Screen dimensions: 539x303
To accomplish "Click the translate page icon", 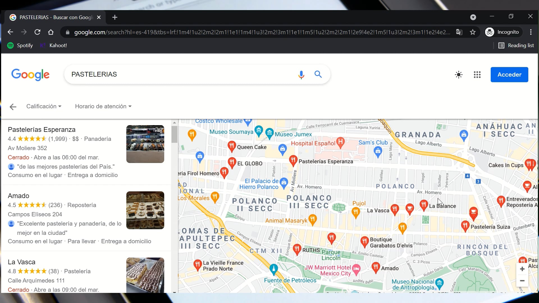I will click(459, 32).
